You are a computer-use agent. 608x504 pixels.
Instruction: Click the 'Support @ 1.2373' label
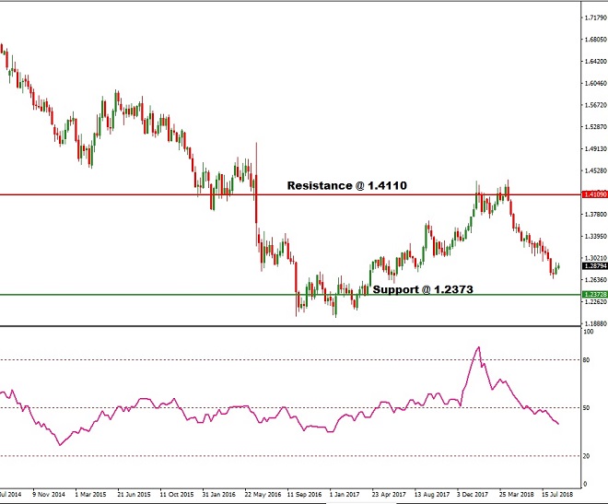click(423, 289)
